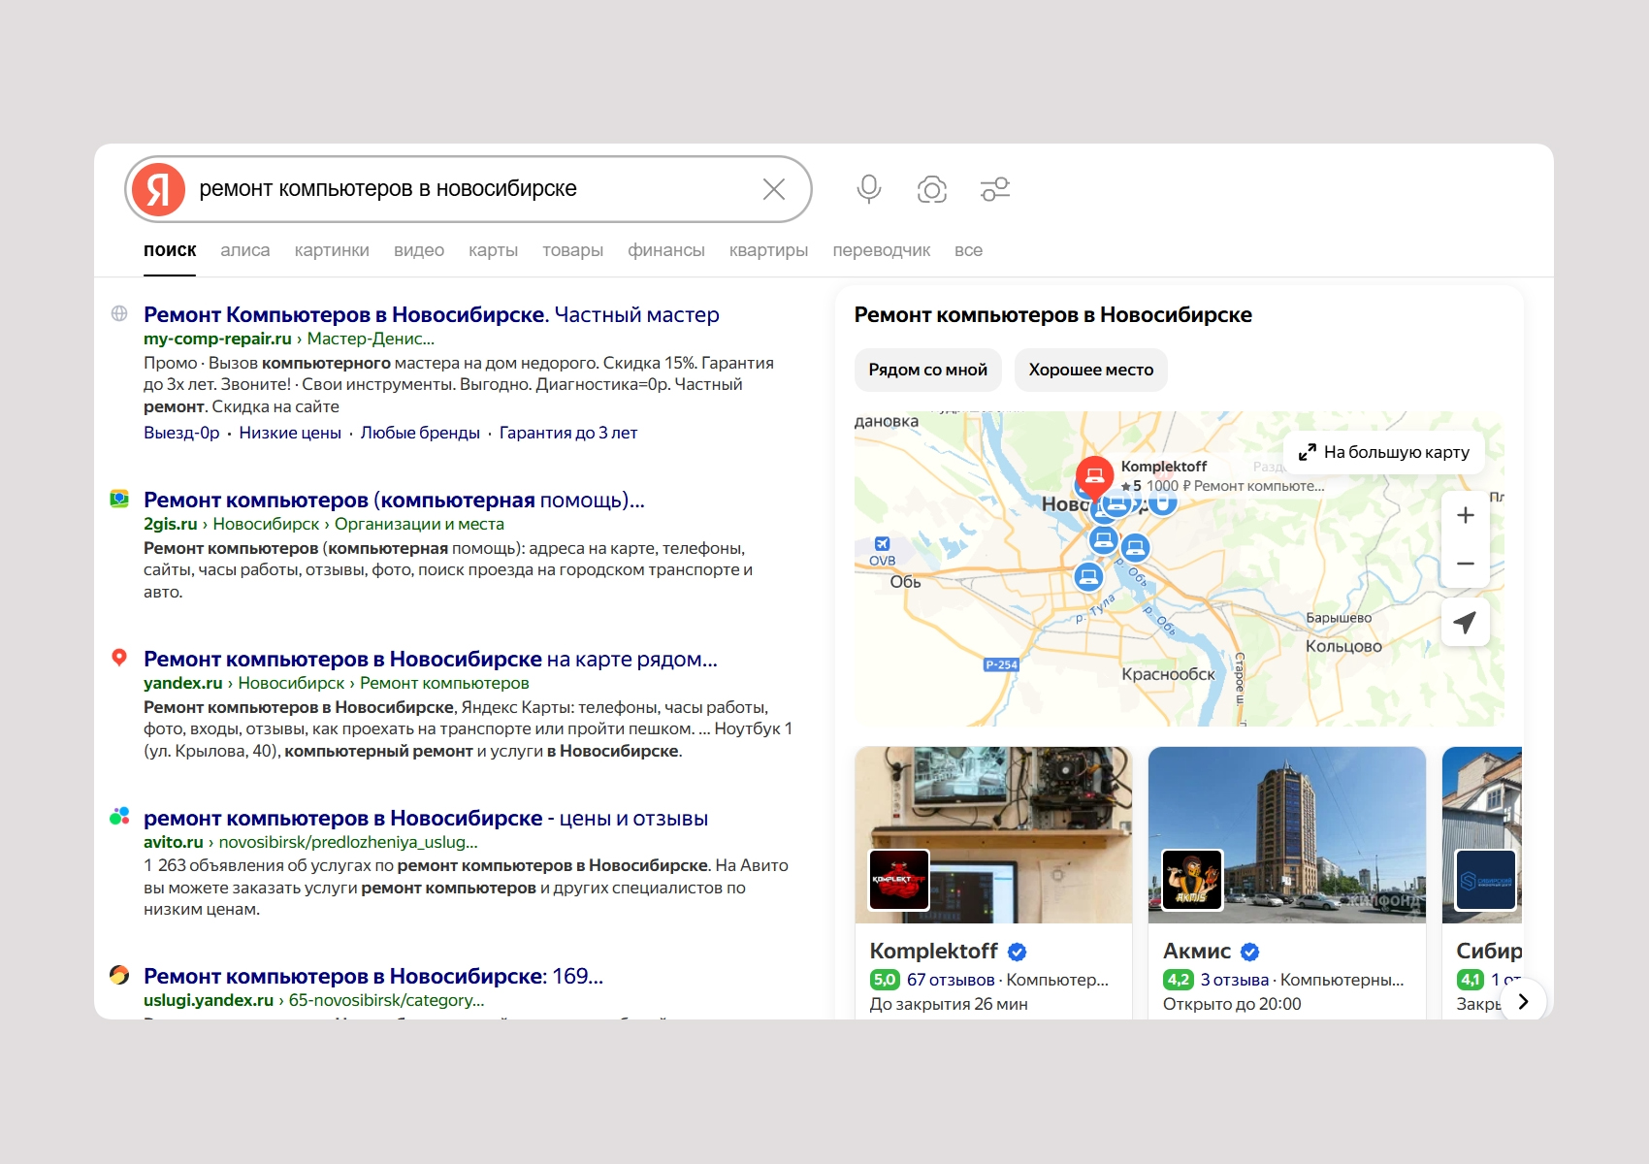
Task: Open the avito.ru result title link
Action: coord(425,818)
